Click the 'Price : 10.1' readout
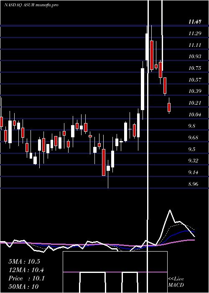 [26, 278]
